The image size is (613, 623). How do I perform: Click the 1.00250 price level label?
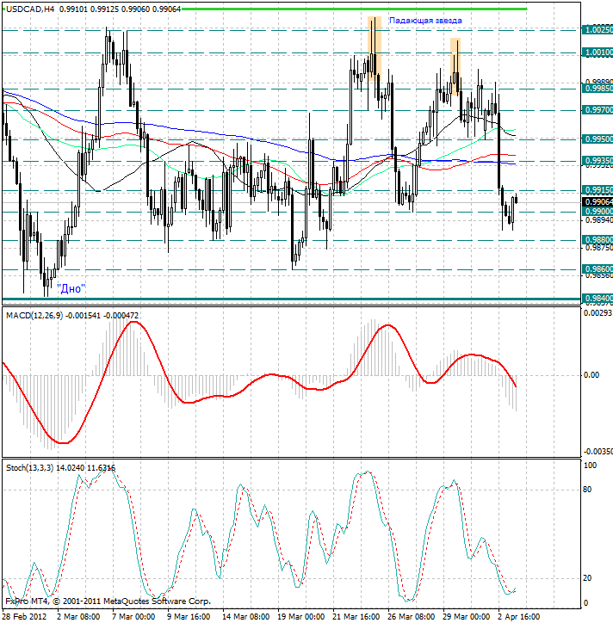pyautogui.click(x=598, y=30)
